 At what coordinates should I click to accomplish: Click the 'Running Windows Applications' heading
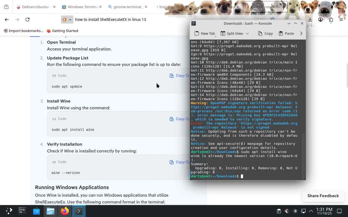72,187
